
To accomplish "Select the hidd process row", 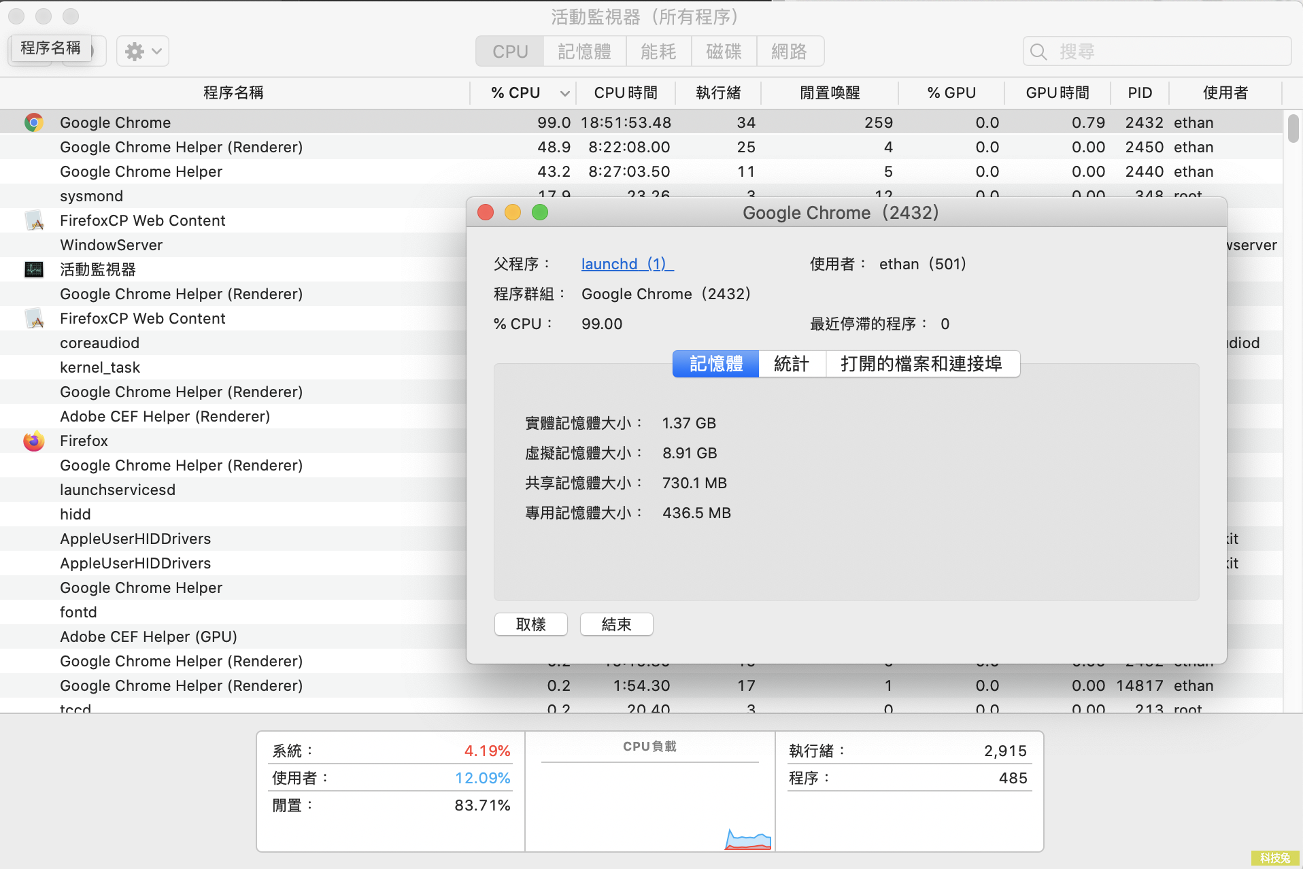I will (233, 514).
